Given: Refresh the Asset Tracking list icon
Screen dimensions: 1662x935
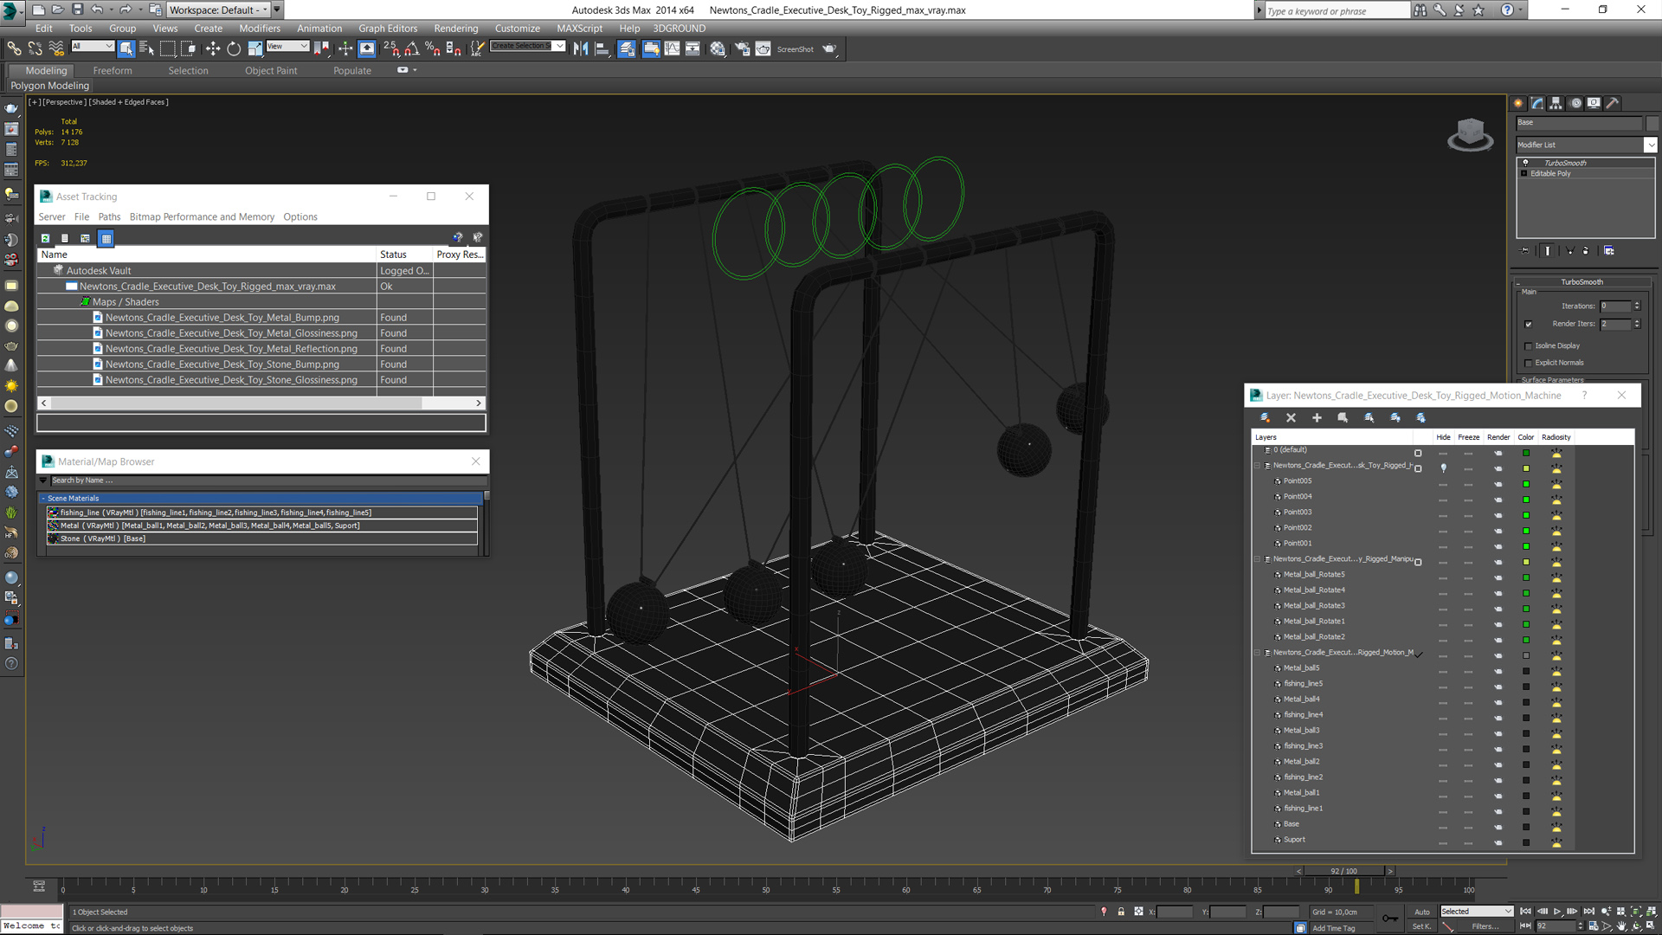Looking at the screenshot, I should pos(45,238).
